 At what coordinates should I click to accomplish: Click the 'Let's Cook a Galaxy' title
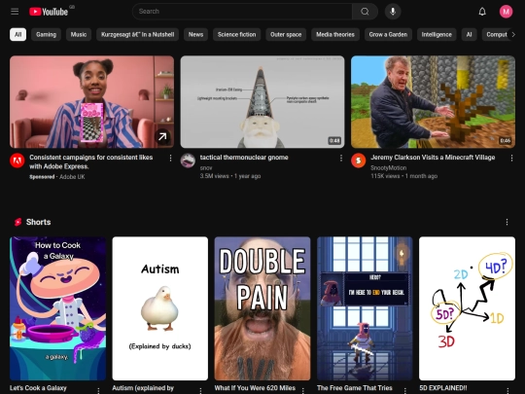38,388
